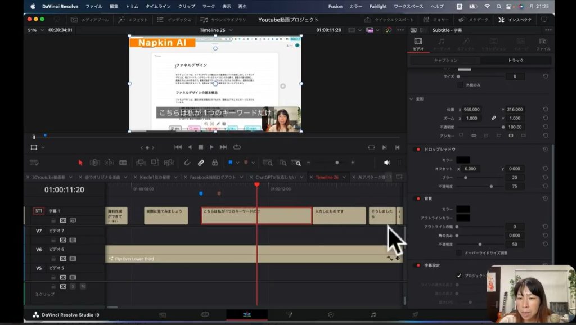Switch to the キャプション tab
This screenshot has width=576, height=325.
click(x=445, y=60)
